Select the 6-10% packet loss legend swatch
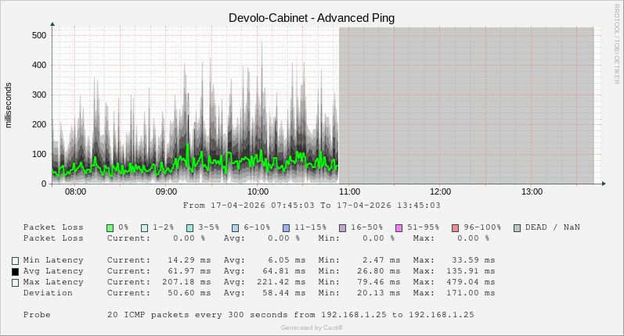This screenshot has width=624, height=336. tap(236, 227)
